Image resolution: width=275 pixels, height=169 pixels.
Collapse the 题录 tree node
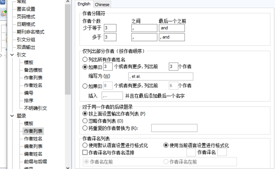(12, 116)
